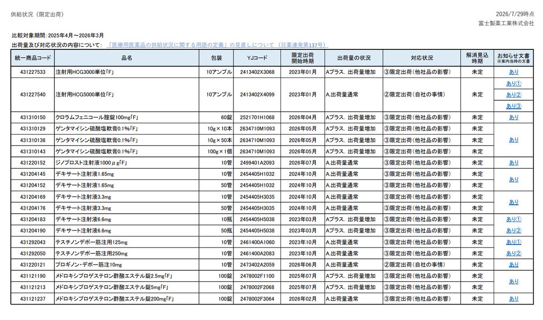Click the 解消見込時期 column header

[x=477, y=58]
